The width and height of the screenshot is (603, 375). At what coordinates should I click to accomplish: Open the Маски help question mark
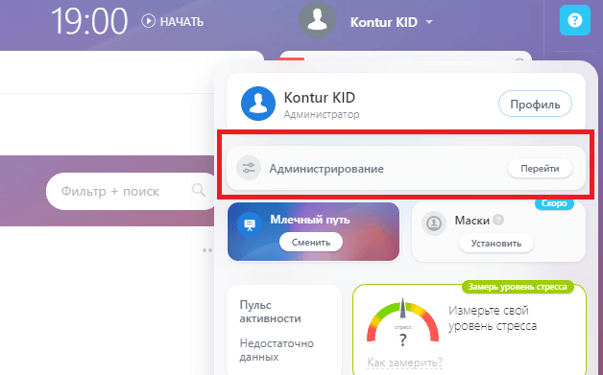pos(498,220)
